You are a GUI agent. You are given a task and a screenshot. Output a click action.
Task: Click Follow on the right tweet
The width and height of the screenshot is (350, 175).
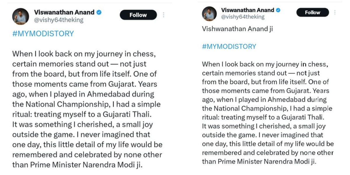pyautogui.click(x=312, y=13)
